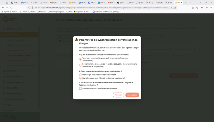Open the extensions toolbar icon
The image size is (214, 122).
coord(193,8)
